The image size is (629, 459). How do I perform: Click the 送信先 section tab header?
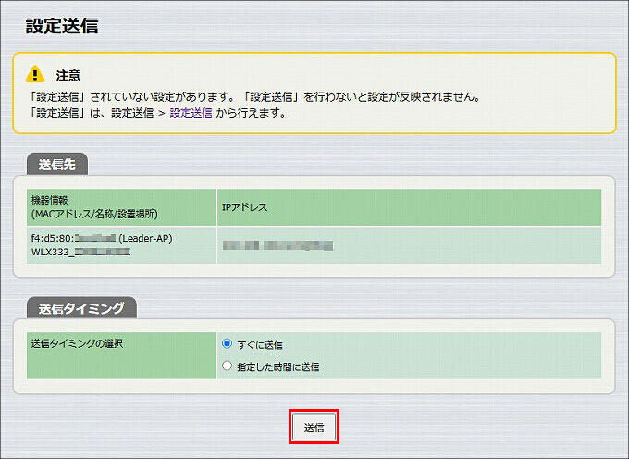[57, 164]
